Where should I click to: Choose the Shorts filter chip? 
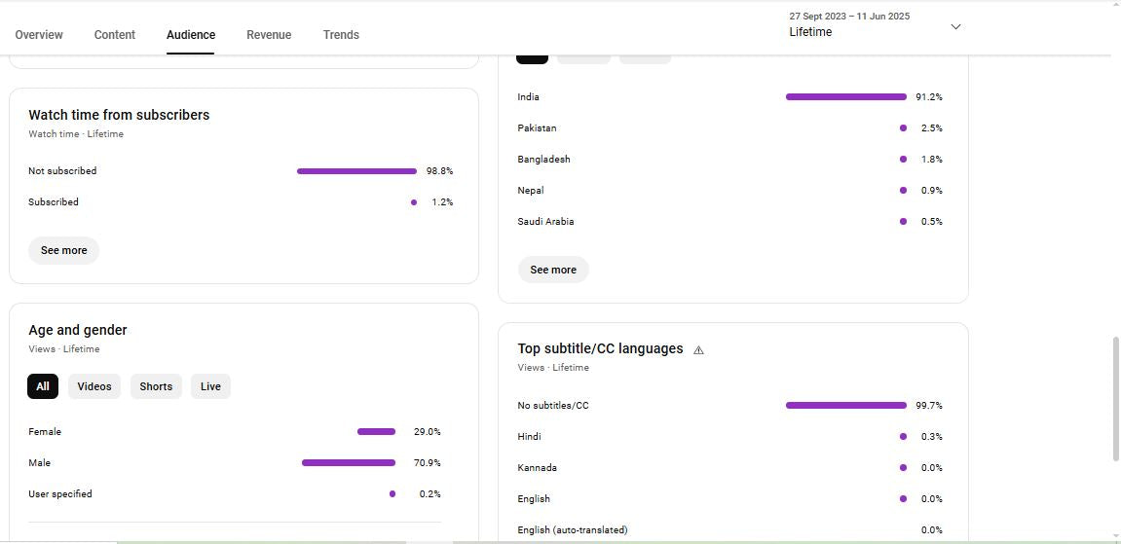point(156,387)
